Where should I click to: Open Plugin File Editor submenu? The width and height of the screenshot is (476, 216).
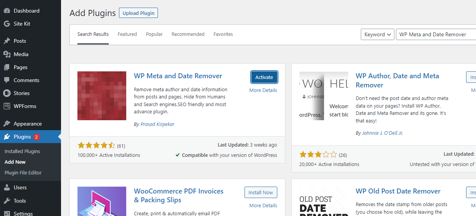pos(23,172)
